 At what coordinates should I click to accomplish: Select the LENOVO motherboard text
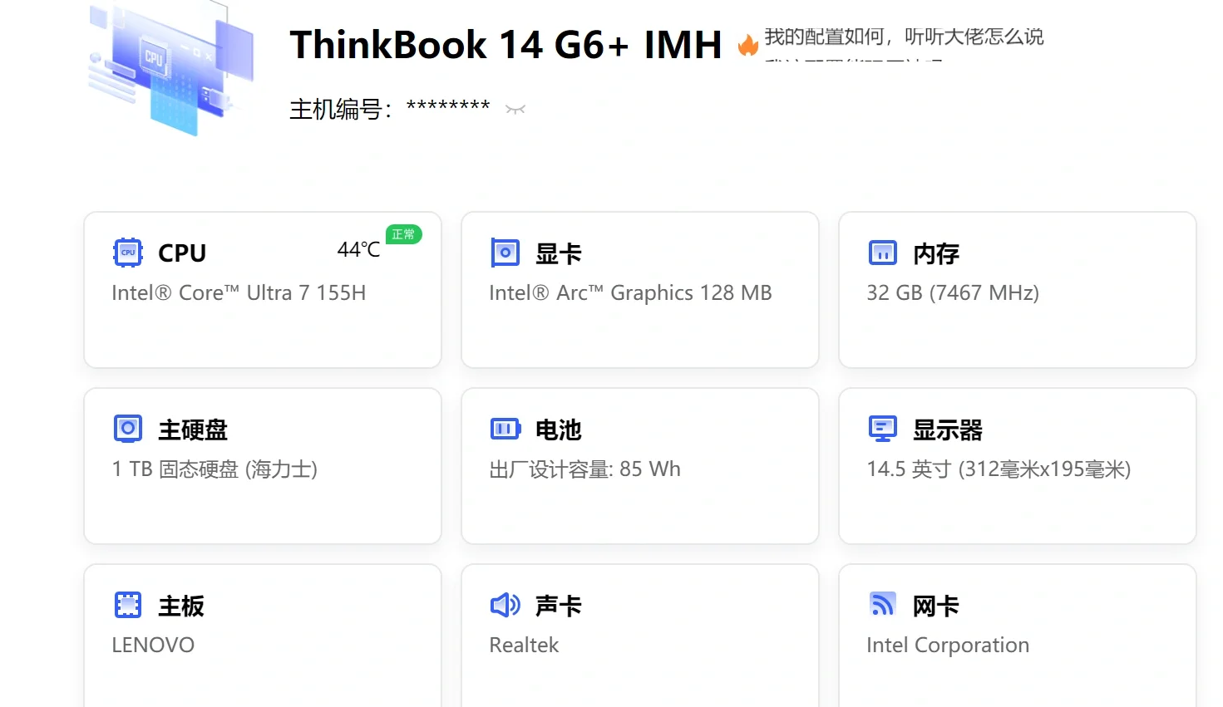pyautogui.click(x=153, y=645)
